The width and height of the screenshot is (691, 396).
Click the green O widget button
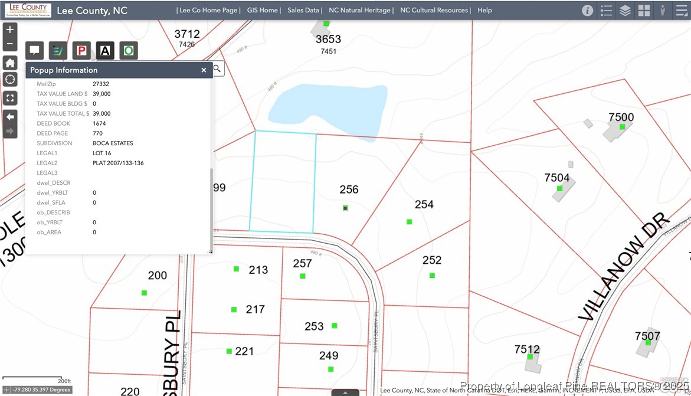[x=129, y=51]
